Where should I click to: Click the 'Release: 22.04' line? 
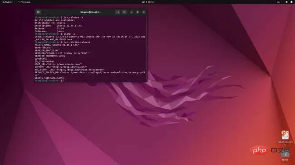point(49,28)
